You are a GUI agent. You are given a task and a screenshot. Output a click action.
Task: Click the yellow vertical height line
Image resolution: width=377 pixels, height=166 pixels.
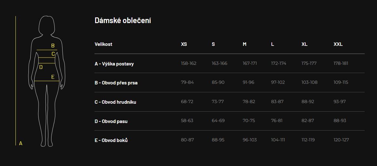click(x=15, y=81)
